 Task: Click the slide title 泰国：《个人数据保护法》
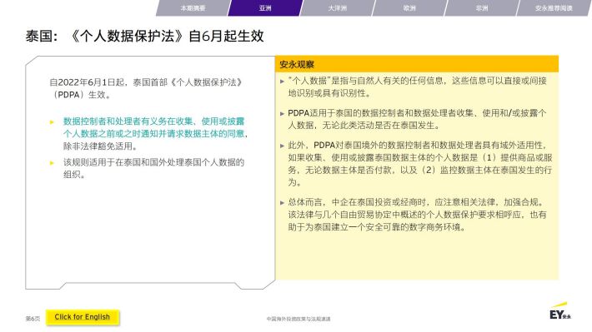144,36
